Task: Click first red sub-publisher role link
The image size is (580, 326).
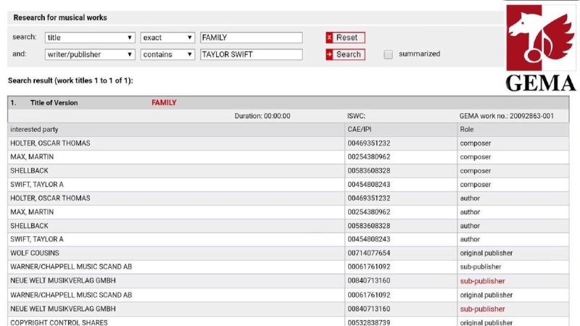Action: tap(482, 281)
